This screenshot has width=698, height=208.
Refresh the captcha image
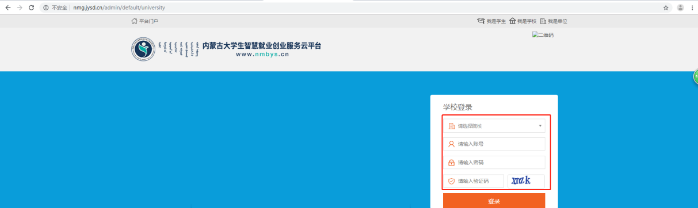[x=526, y=181]
